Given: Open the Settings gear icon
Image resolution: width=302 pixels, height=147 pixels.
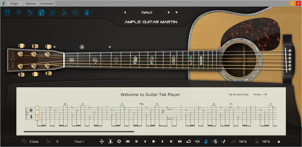Looking at the screenshot, I should pyautogui.click(x=75, y=12).
